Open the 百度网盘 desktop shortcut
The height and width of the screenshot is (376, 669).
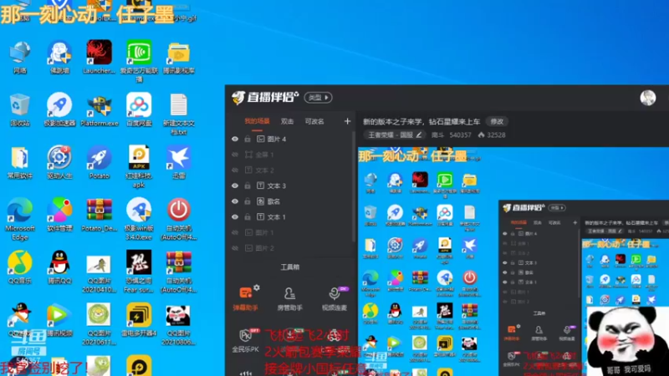tap(139, 110)
